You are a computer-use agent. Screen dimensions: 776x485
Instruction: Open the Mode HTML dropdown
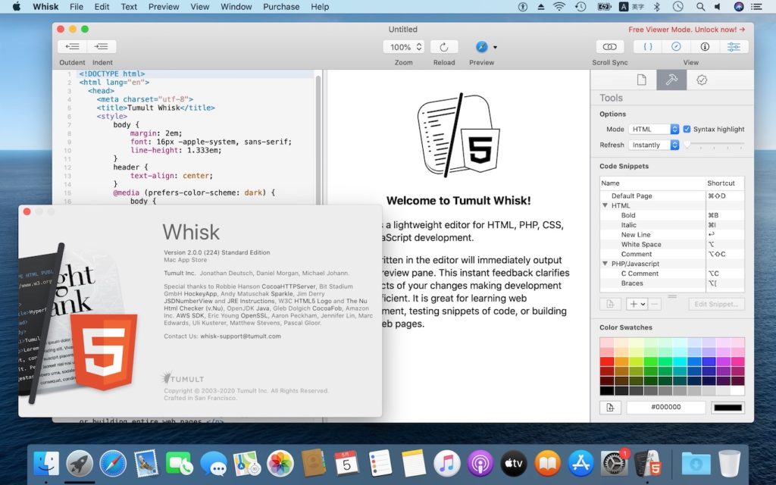point(654,130)
